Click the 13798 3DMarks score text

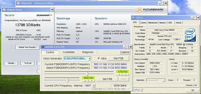coord(28,25)
